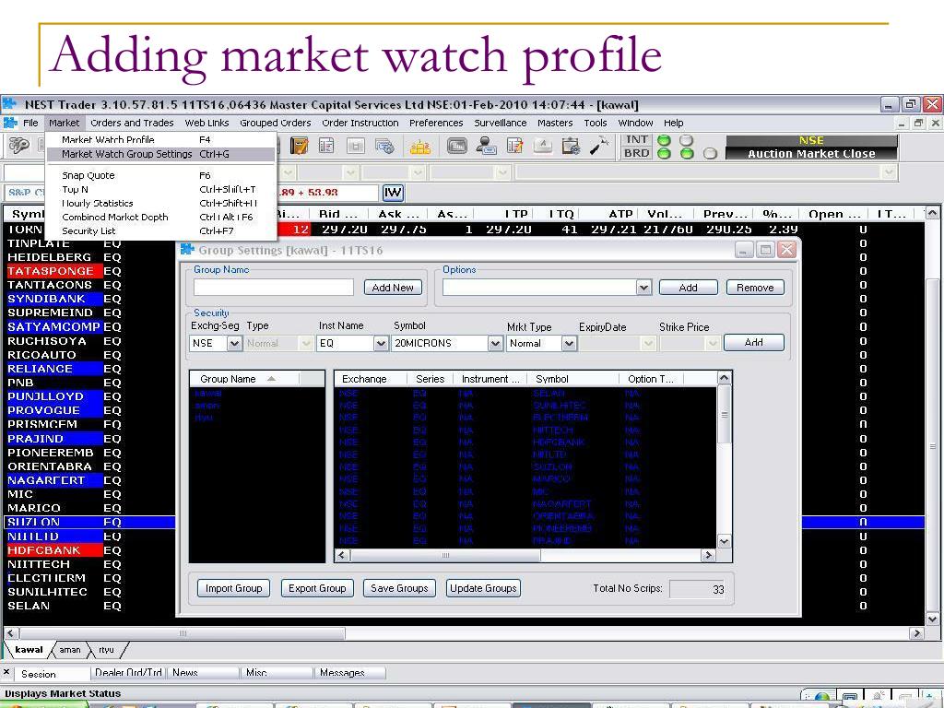
Task: Expand the Exchg-Seg NSE dropdown
Action: [x=234, y=343]
